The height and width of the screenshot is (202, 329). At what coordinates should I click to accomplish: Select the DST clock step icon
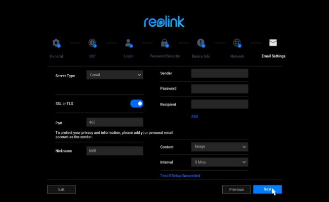[x=93, y=43]
